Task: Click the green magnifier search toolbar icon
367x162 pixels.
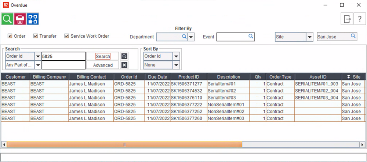Action: tap(7, 19)
